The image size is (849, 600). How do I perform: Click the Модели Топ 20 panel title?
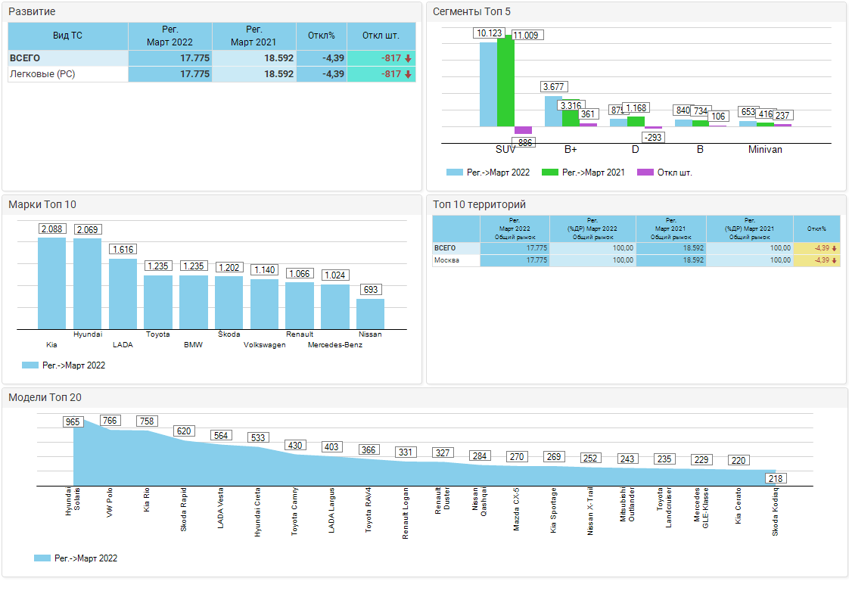45,398
